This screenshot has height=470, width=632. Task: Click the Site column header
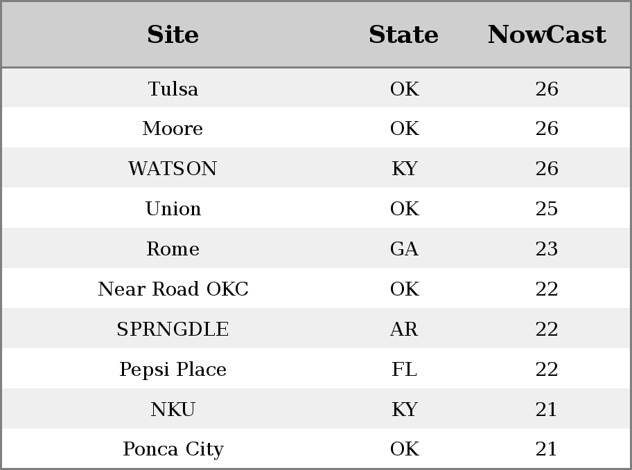pyautogui.click(x=173, y=35)
